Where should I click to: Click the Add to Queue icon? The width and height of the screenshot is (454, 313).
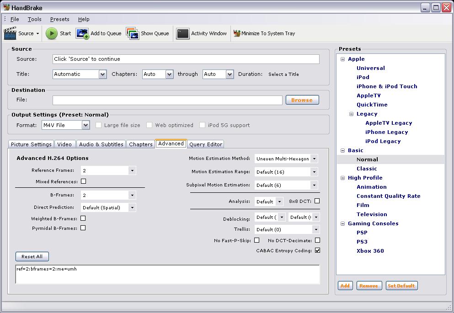click(82, 33)
